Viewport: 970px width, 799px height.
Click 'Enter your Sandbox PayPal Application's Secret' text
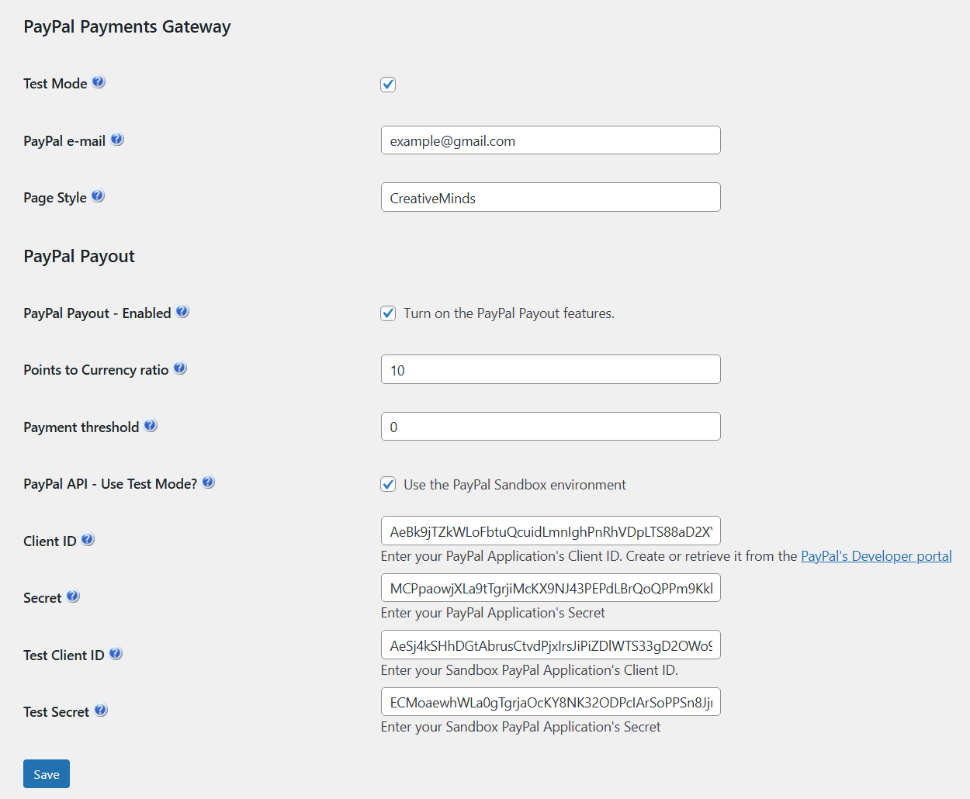click(521, 727)
